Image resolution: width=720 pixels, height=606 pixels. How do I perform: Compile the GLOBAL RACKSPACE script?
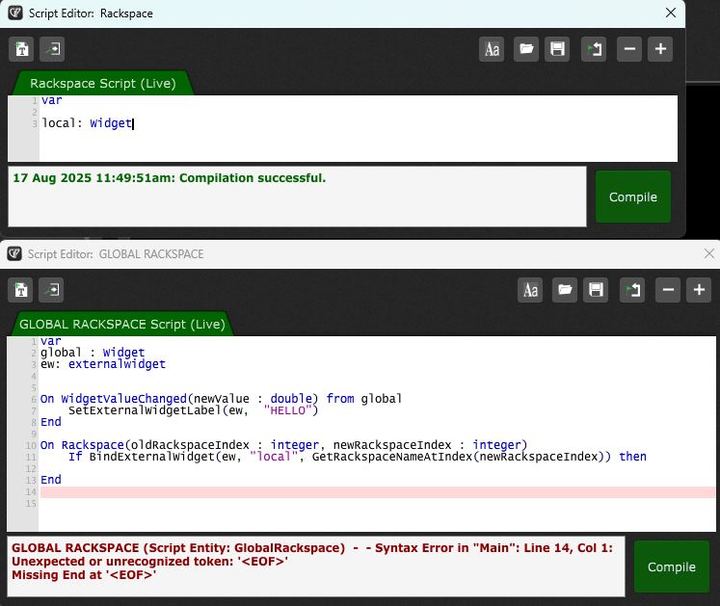pos(672,566)
